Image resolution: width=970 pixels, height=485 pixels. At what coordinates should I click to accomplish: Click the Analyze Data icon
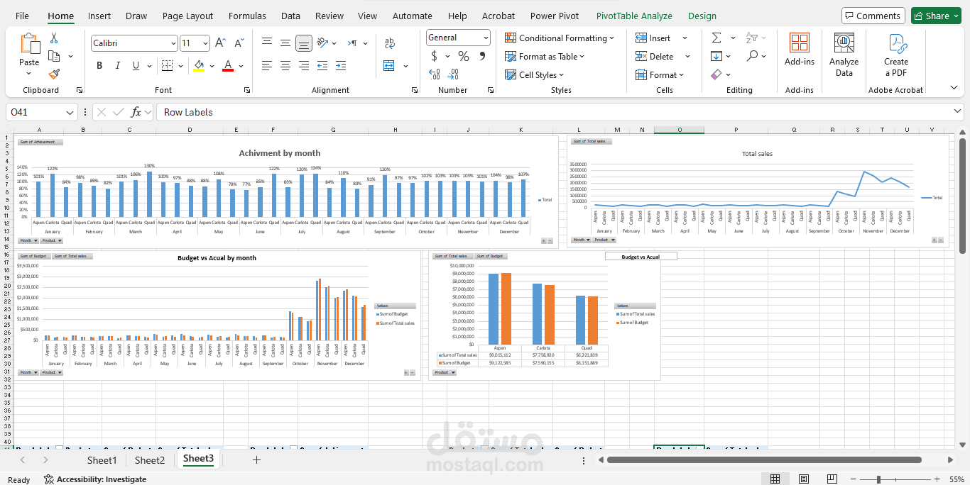click(x=844, y=55)
